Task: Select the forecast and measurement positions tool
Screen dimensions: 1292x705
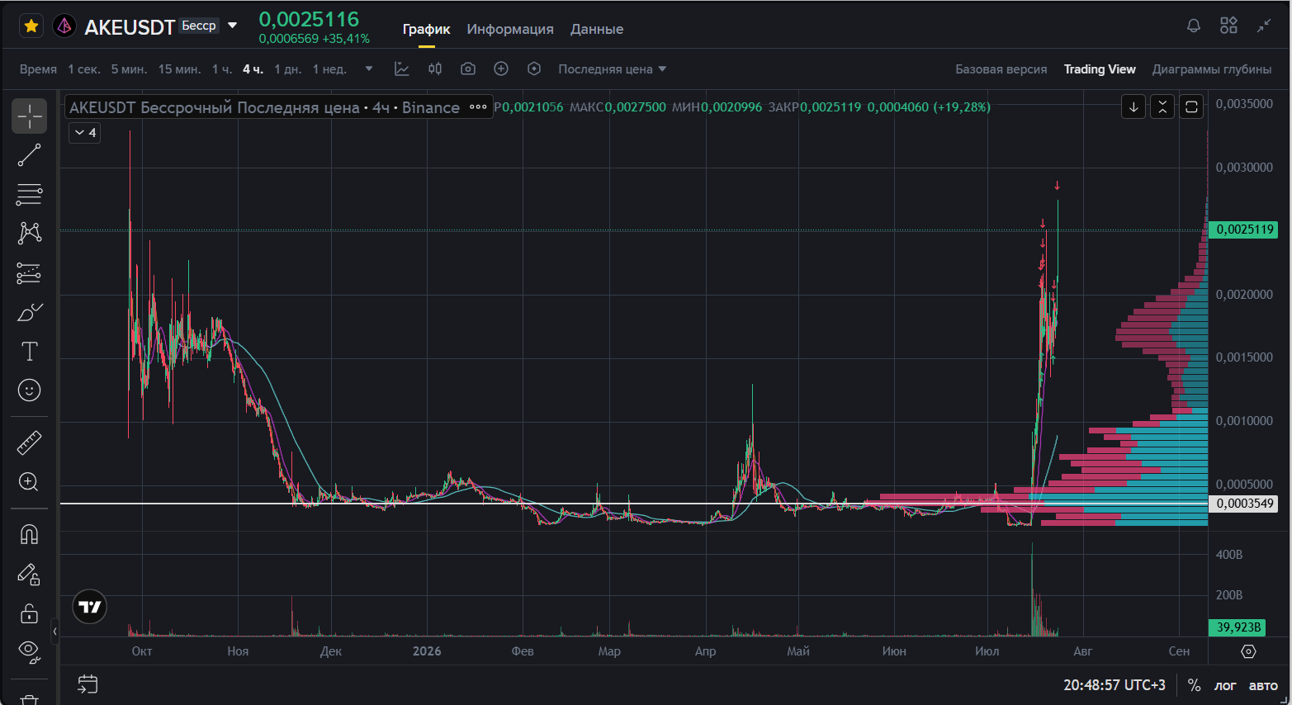Action: coord(29,272)
